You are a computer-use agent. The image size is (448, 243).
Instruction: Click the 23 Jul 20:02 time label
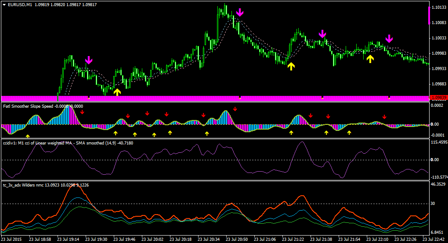coord(152,239)
